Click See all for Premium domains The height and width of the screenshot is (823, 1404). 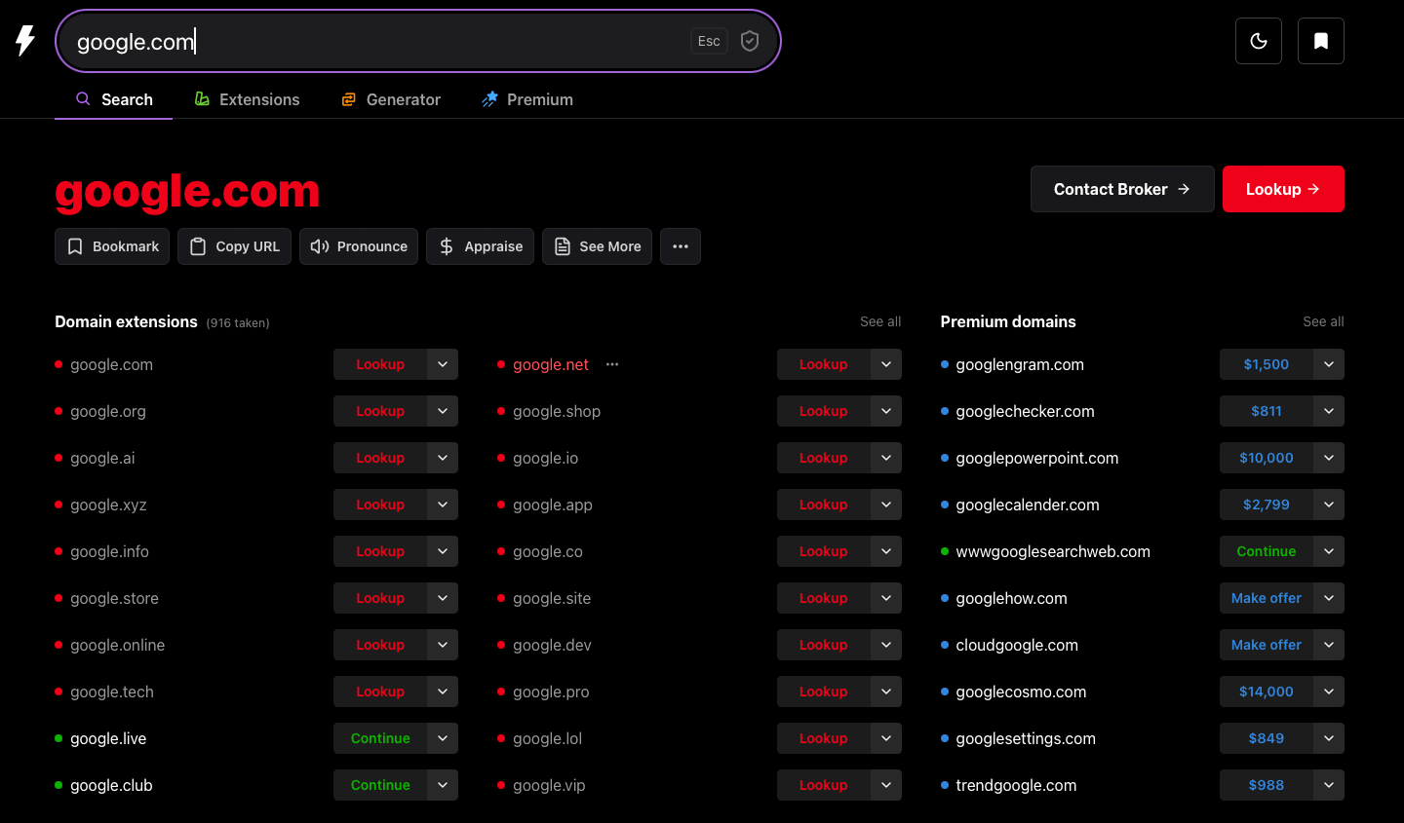point(1323,321)
